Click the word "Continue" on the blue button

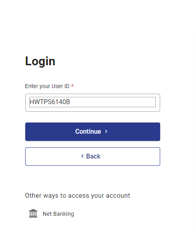88,131
